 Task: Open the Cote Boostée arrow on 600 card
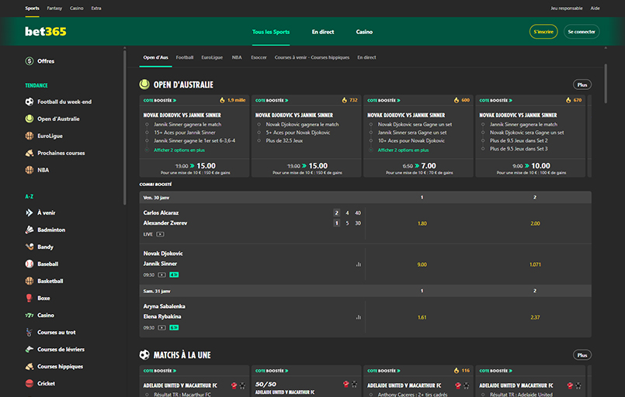pyautogui.click(x=398, y=100)
